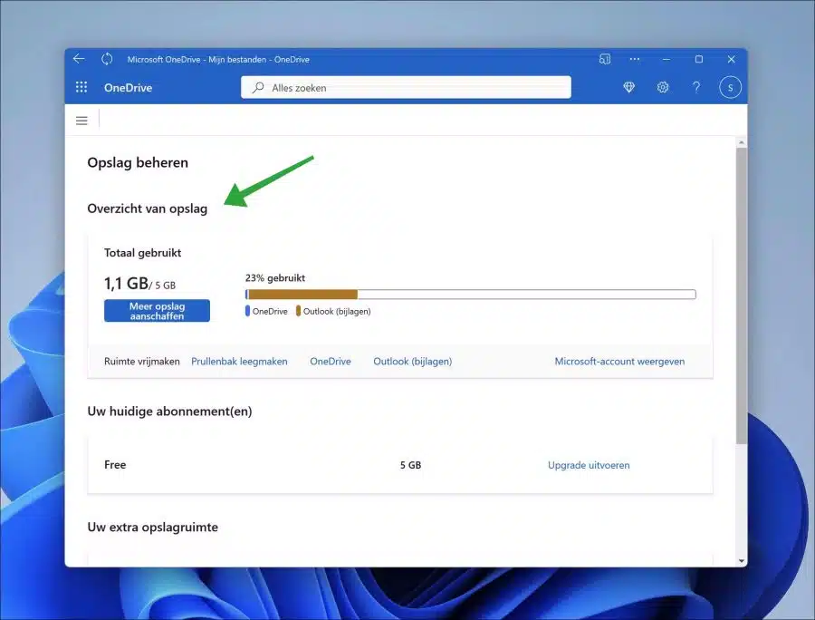This screenshot has width=815, height=620.
Task: Click the scroll up arrow
Action: [741, 142]
